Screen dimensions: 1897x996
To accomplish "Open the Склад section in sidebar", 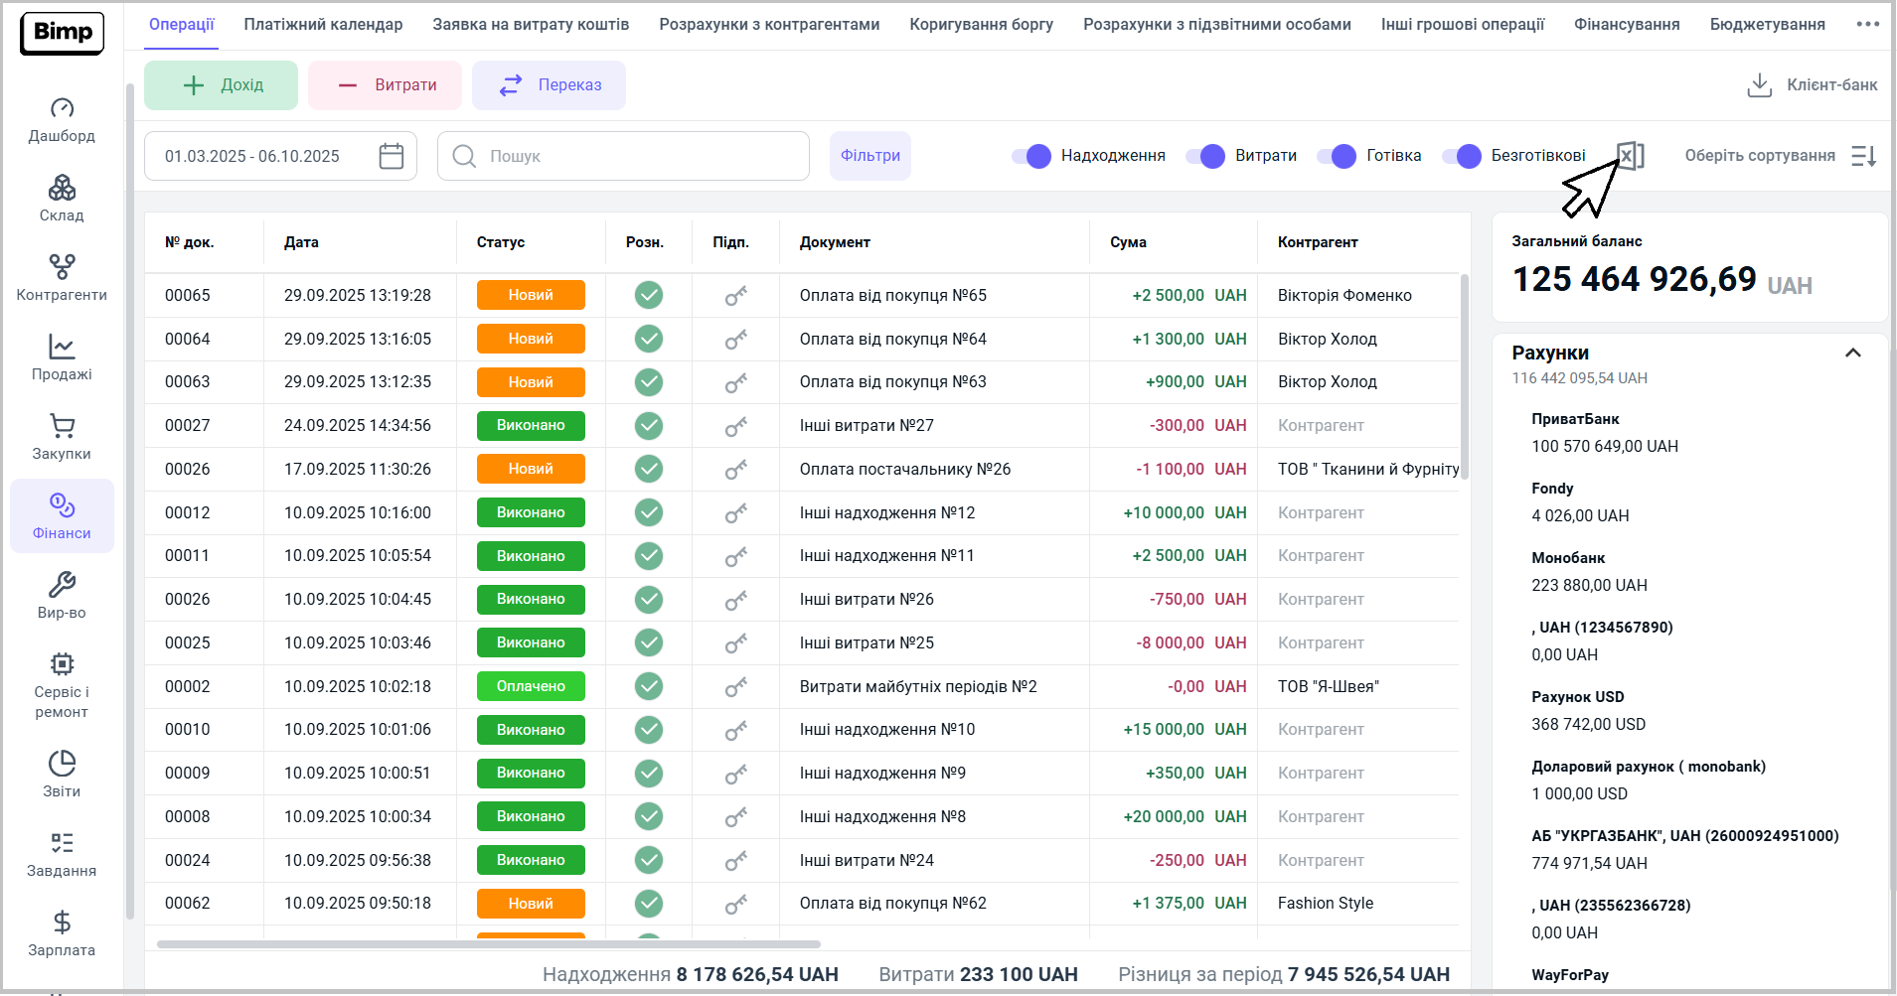I will (62, 198).
